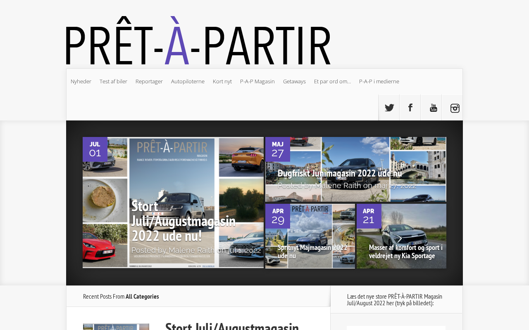Open the YouTube channel icon
Image resolution: width=529 pixels, height=330 pixels.
[x=431, y=108]
